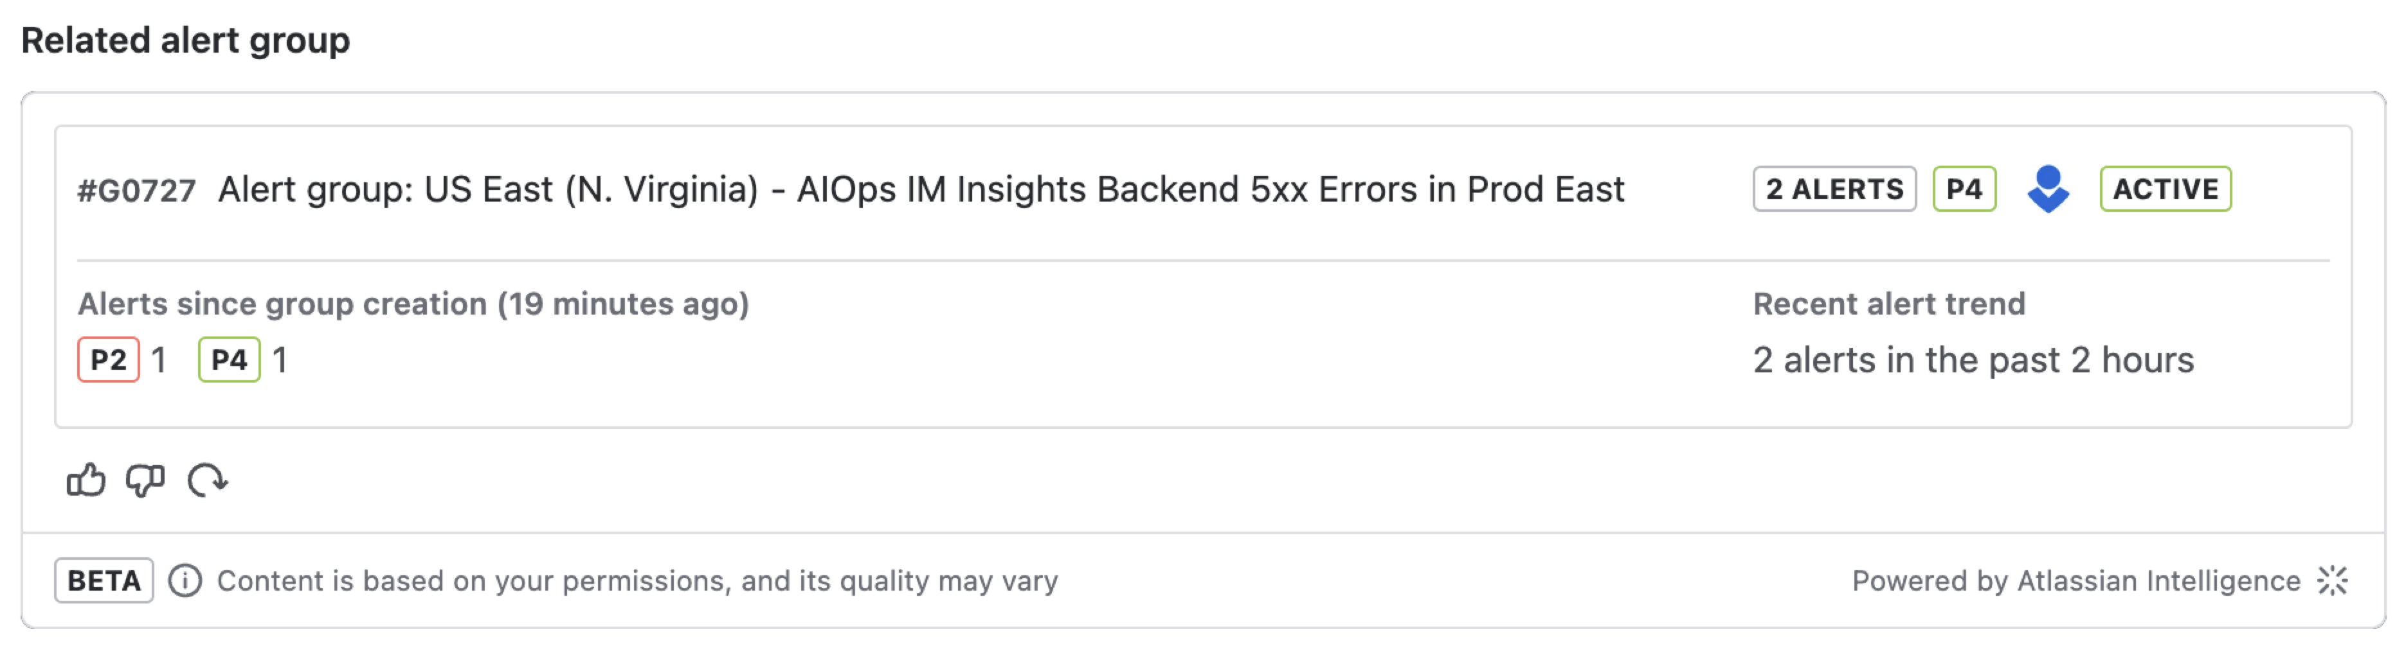Click the 2 ALERTS badge
Screen dimensions: 2406x651
1834,189
